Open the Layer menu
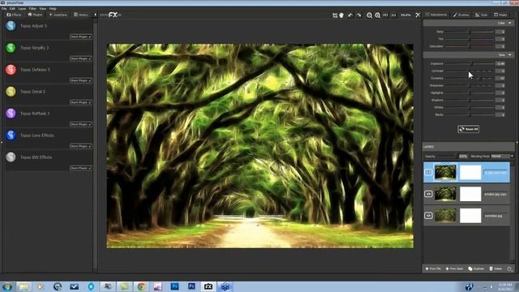Screen dimensions: 519x292 [x=22, y=9]
